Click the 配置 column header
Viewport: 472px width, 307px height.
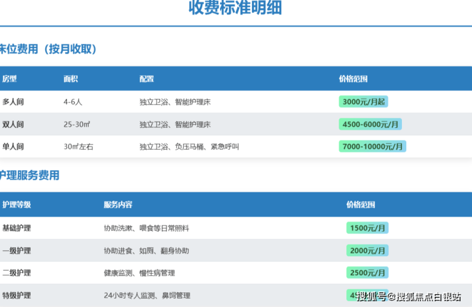pyautogui.click(x=147, y=79)
